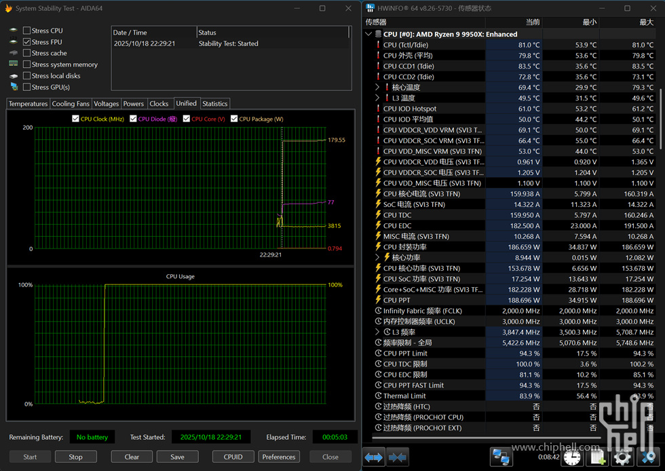Click the AIDA64 flame title bar icon
The image size is (665, 471).
(x=9, y=8)
